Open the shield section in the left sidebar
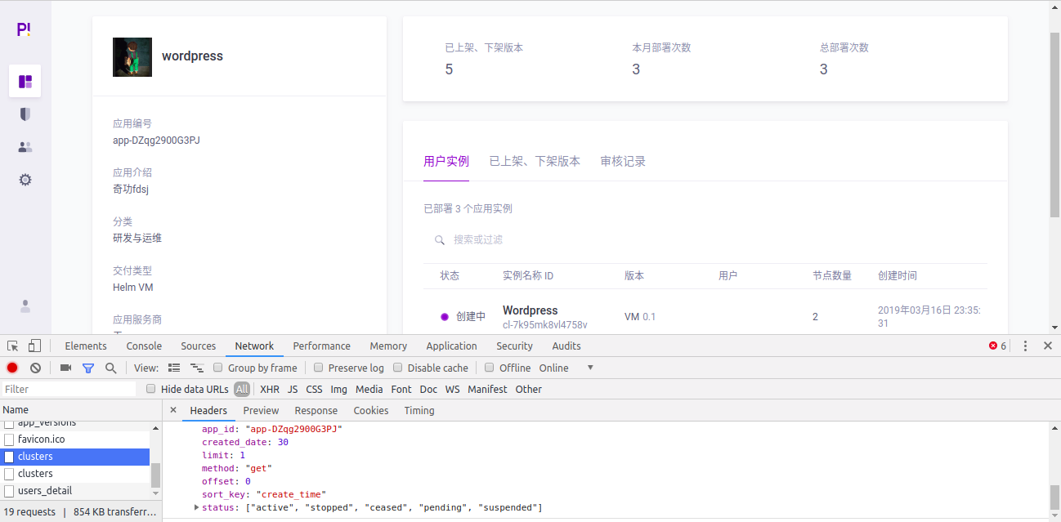The width and height of the screenshot is (1061, 522). point(25,114)
